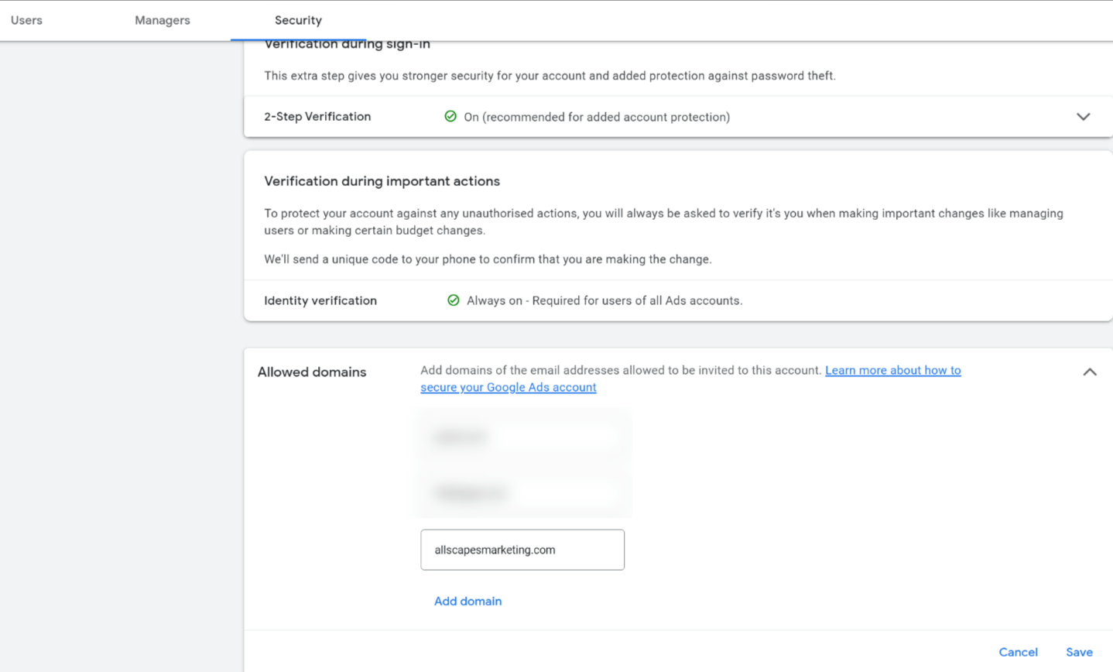Viewport: 1113px width, 672px height.
Task: Click the Cancel button
Action: [x=1018, y=652]
